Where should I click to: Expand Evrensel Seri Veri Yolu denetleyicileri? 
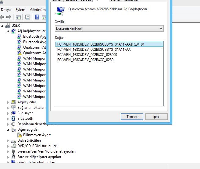pyautogui.click(x=8, y=152)
